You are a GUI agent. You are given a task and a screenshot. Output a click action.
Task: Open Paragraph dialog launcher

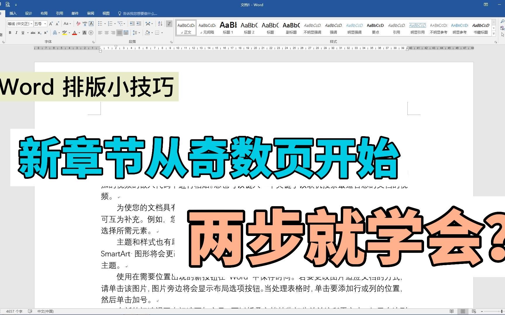click(172, 42)
